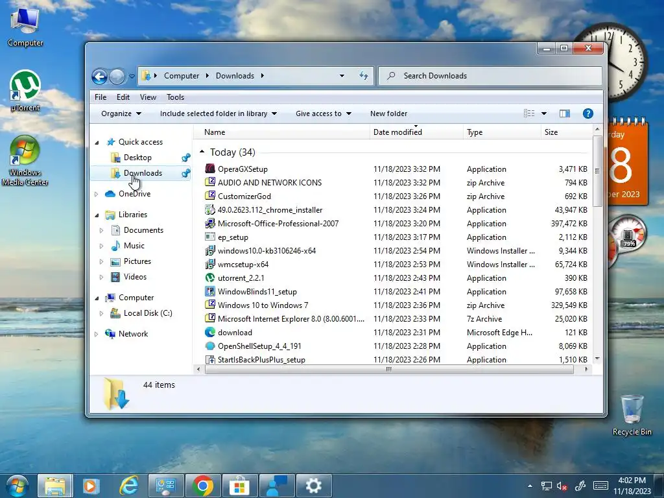Viewport: 664px width, 498px height.
Task: Select Desktop in the navigation pane
Action: pos(137,158)
